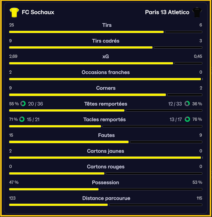Image resolution: width=212 pixels, height=217 pixels.
Task: Click the Cartons rouges label
Action: coord(106,166)
